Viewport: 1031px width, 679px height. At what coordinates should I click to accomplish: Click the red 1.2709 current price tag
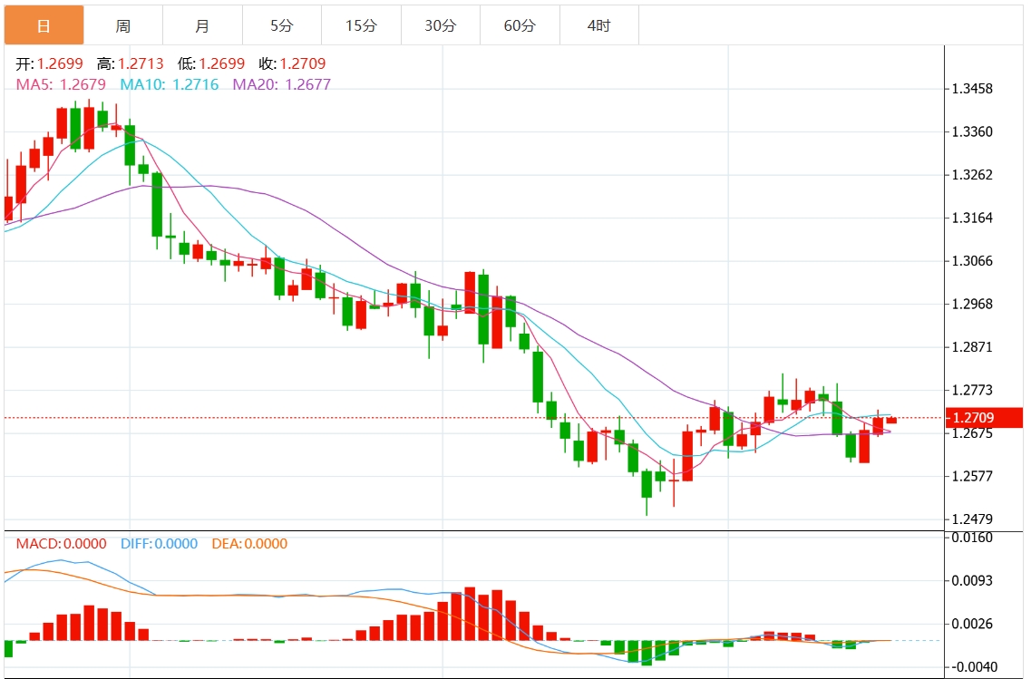[x=984, y=417]
